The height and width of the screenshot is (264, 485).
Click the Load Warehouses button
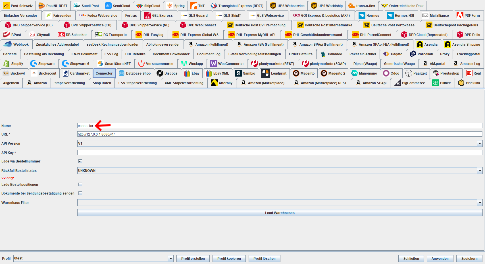pyautogui.click(x=280, y=213)
